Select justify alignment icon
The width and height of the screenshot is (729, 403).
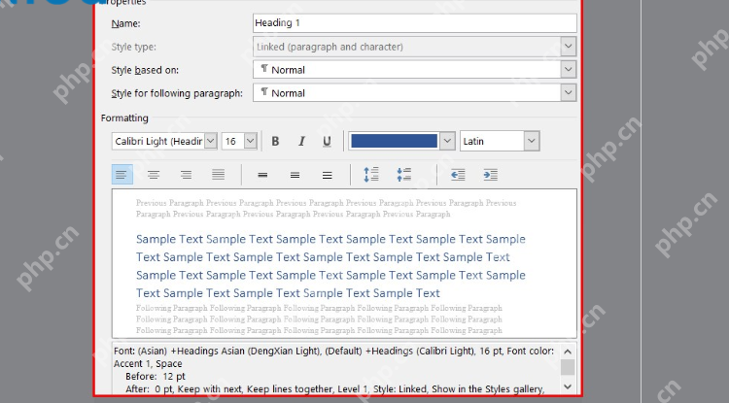[218, 175]
